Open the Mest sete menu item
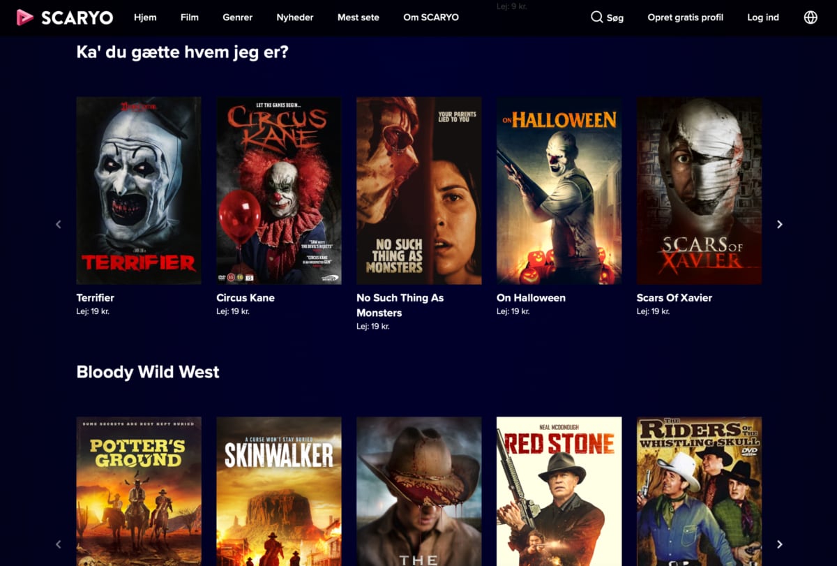 pyautogui.click(x=359, y=17)
